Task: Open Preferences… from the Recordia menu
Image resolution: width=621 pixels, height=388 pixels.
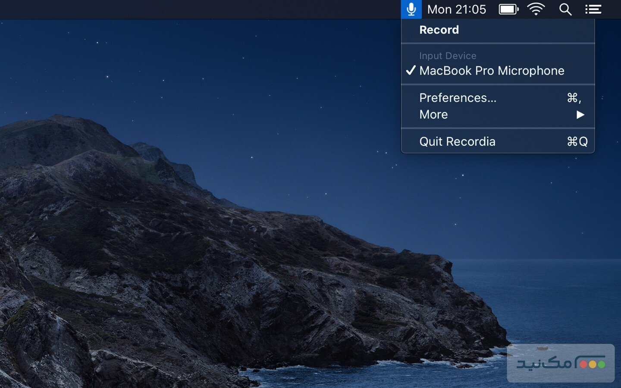Action: tap(458, 98)
